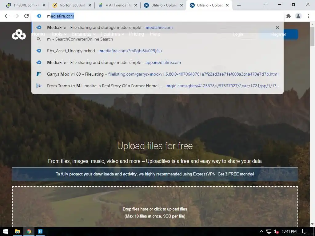Select the app.mediafire.com suggestion
The height and width of the screenshot is (236, 315).
(x=157, y=62)
